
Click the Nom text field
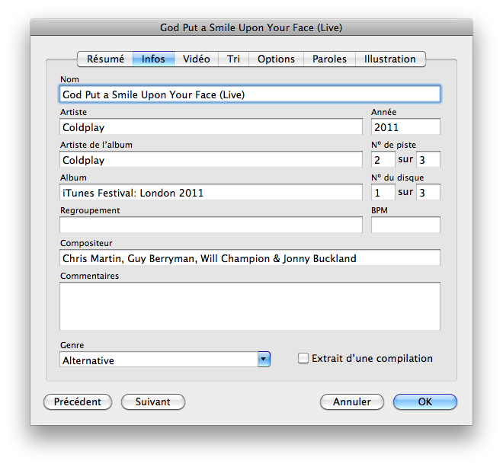[249, 94]
